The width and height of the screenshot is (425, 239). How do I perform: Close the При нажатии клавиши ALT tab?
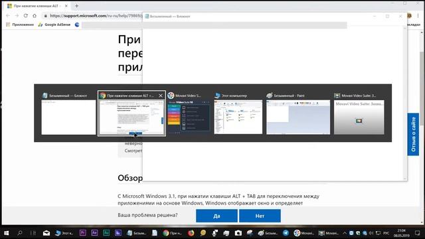coord(66,6)
